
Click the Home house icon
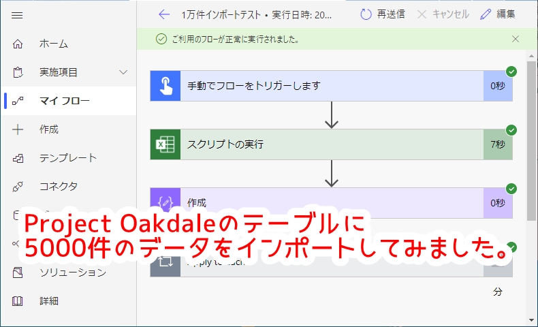[x=18, y=44]
